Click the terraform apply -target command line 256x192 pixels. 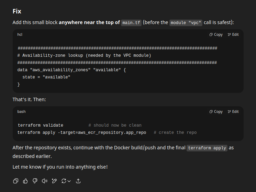(x=82, y=132)
